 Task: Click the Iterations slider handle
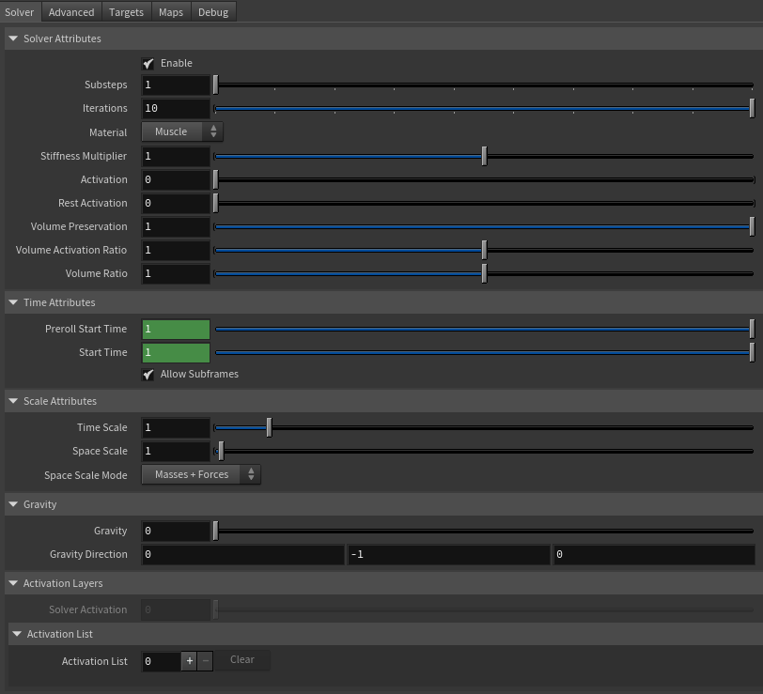[x=752, y=108]
